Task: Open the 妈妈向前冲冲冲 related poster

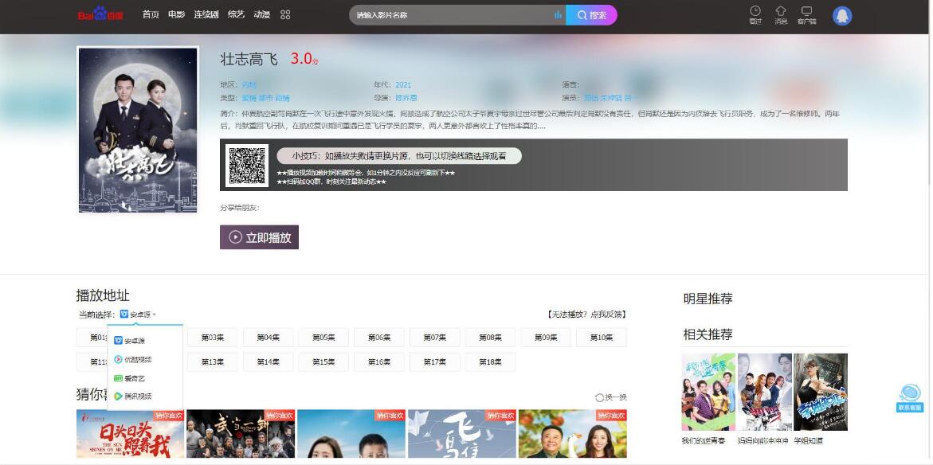Action: [765, 392]
